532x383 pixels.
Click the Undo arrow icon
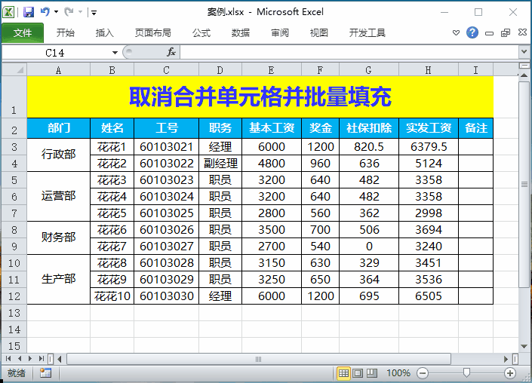click(x=45, y=12)
